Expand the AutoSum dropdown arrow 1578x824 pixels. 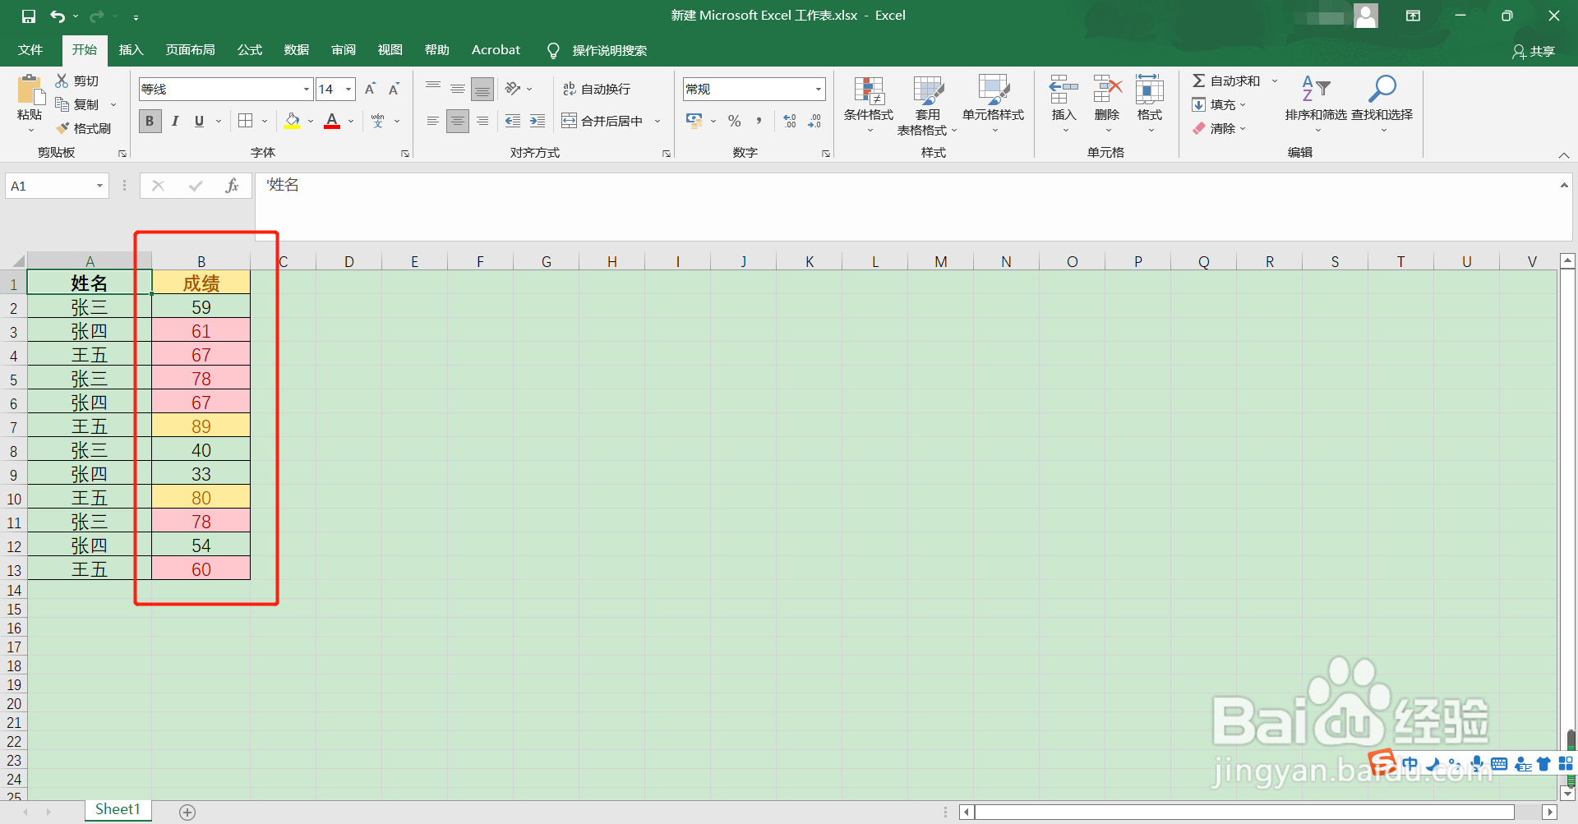1275,81
